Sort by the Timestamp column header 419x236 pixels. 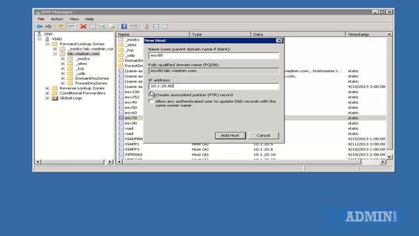coord(366,34)
